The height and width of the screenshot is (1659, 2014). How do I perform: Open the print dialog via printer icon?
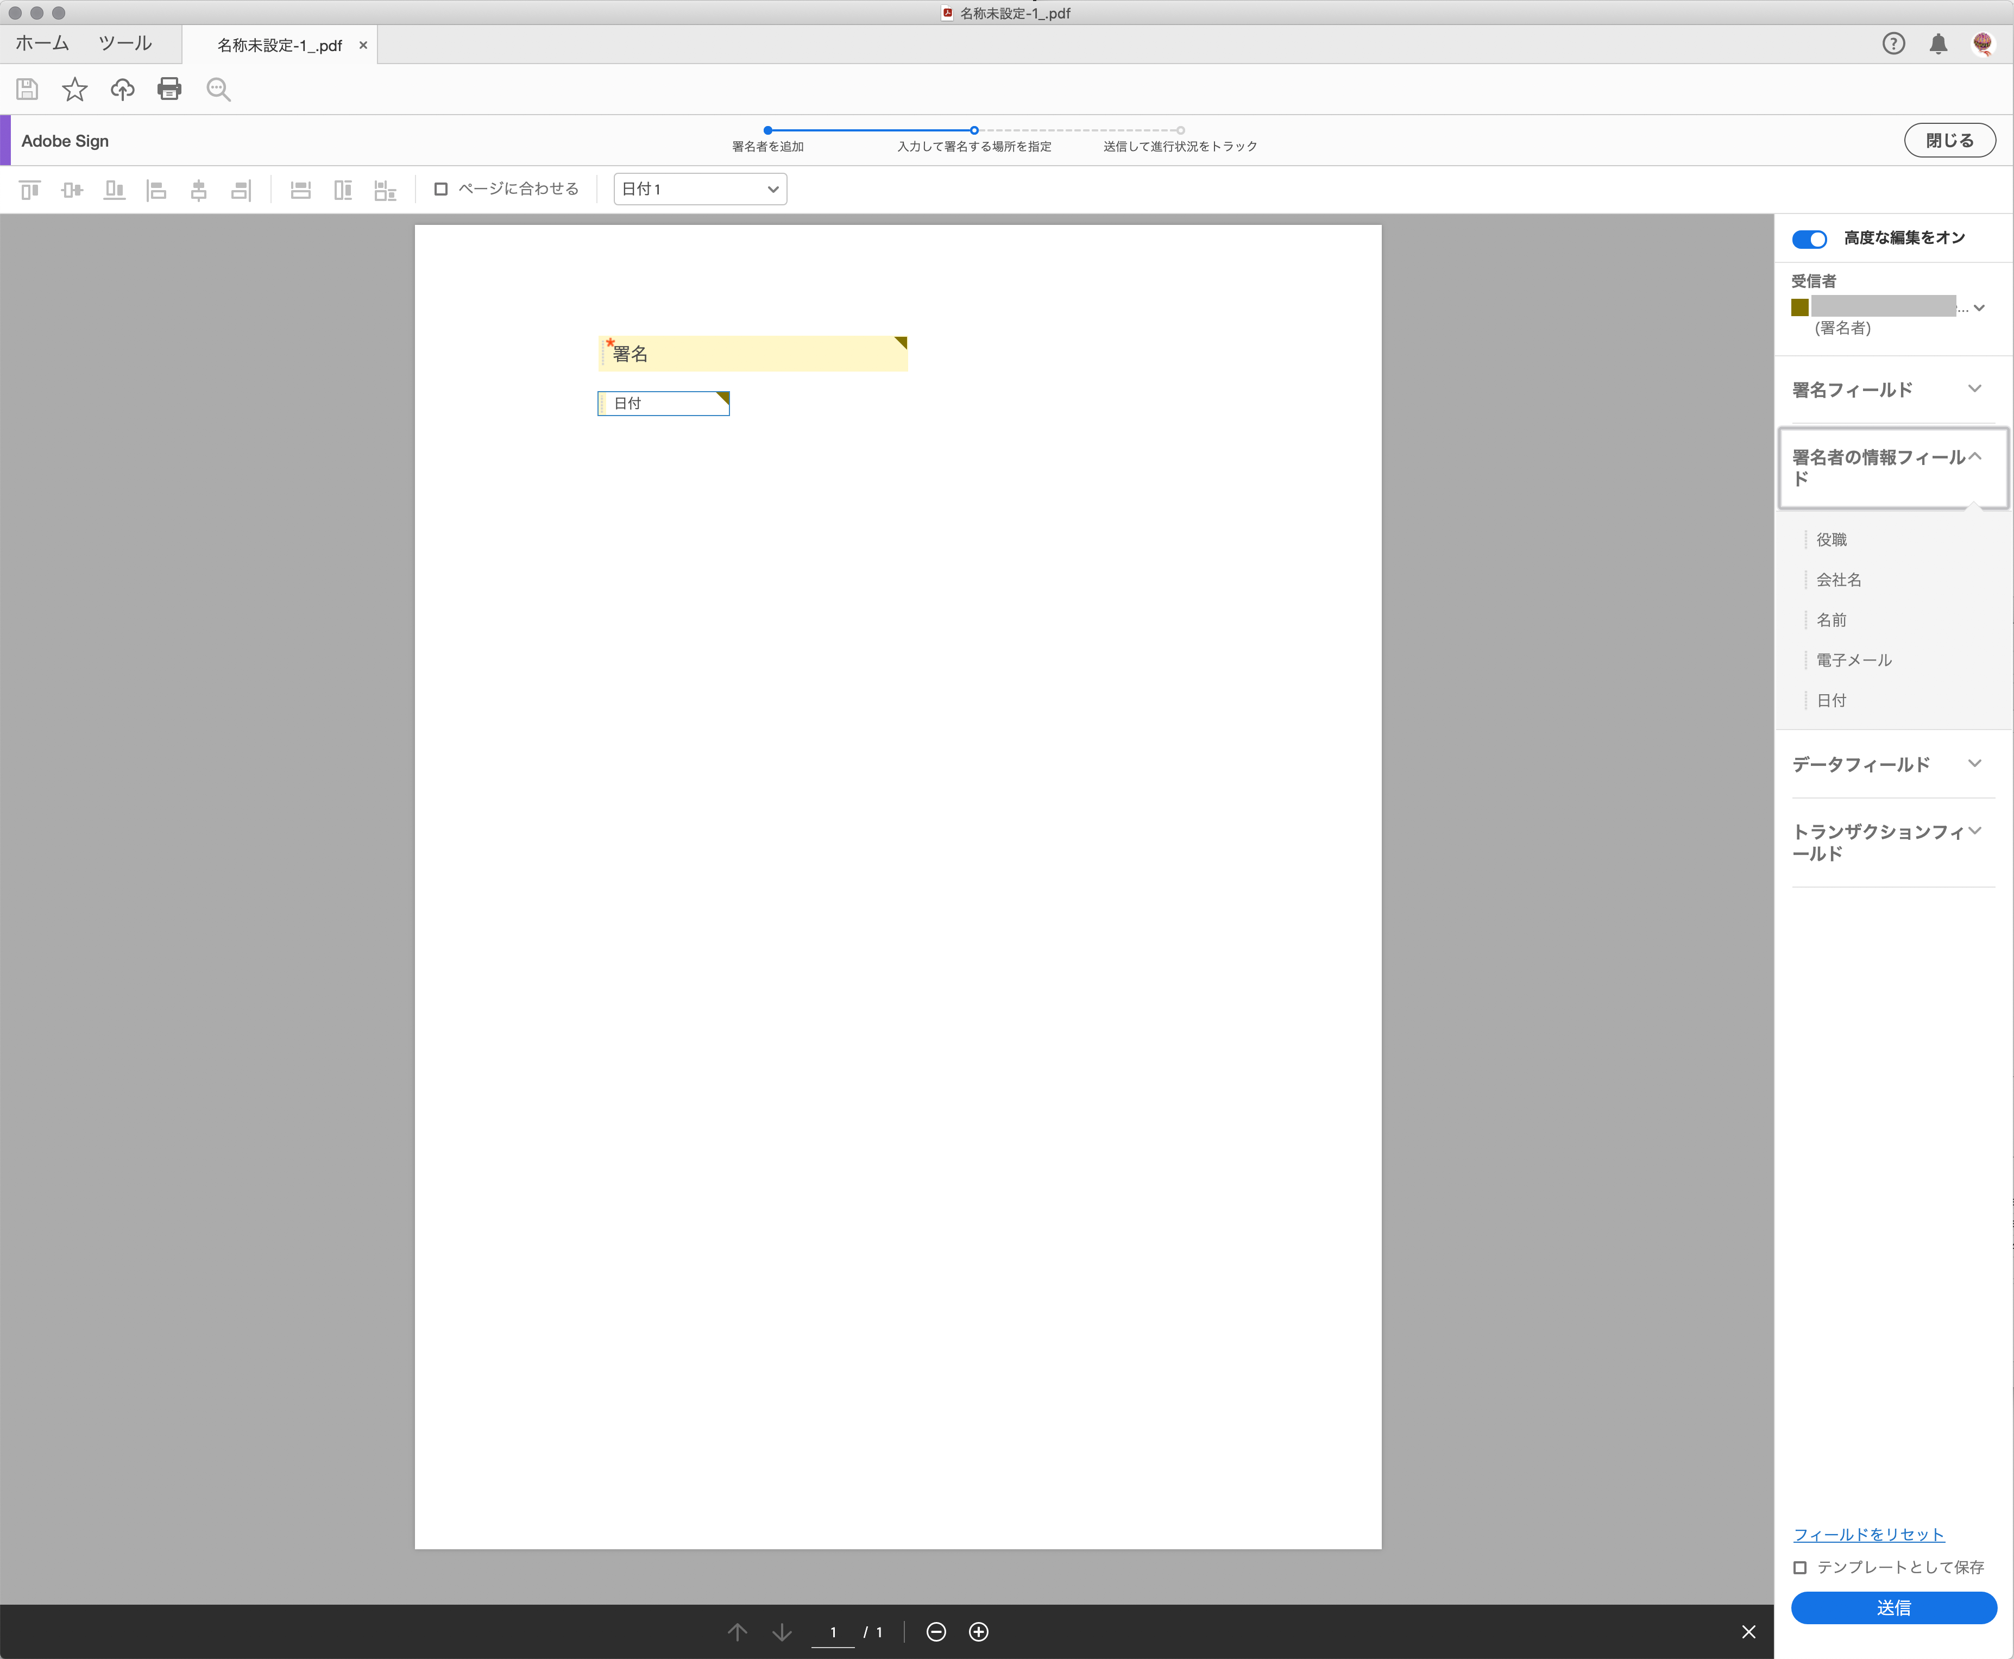point(169,89)
